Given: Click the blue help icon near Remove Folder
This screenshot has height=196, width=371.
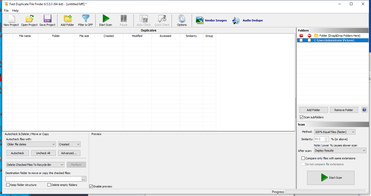Looking at the screenshot, I should pos(364,110).
